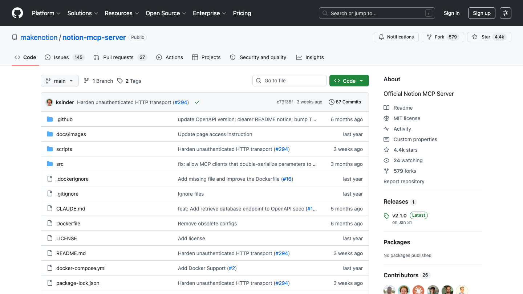Click the e79f35f commit hash
523x294 pixels.
285,102
